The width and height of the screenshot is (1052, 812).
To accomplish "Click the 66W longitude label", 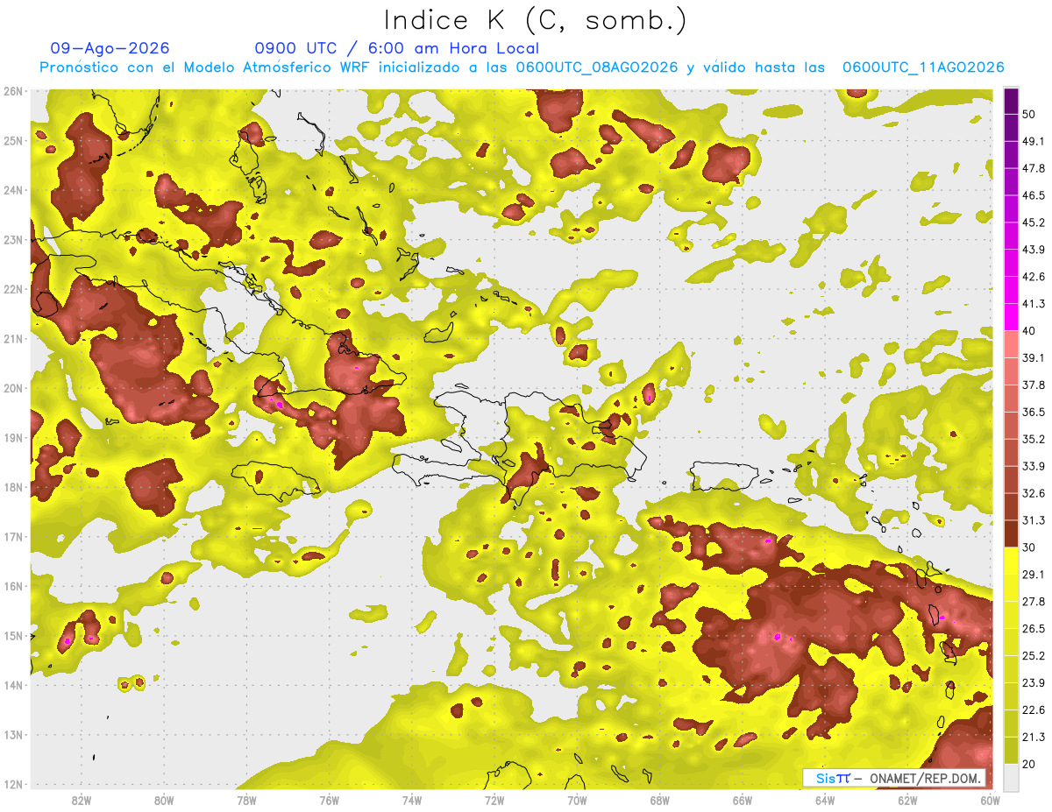I will (743, 801).
